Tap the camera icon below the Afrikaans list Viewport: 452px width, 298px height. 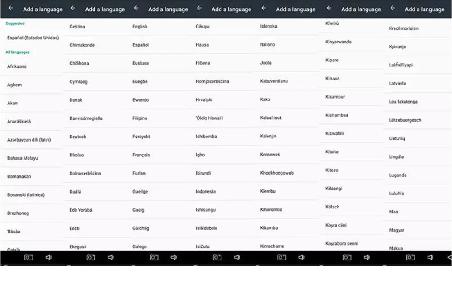(28, 257)
